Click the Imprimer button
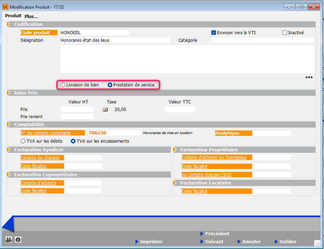The height and width of the screenshot is (249, 324). tap(151, 241)
